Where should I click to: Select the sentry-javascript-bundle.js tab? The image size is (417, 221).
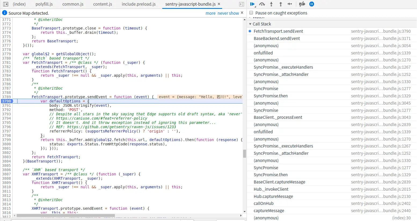click(x=190, y=4)
